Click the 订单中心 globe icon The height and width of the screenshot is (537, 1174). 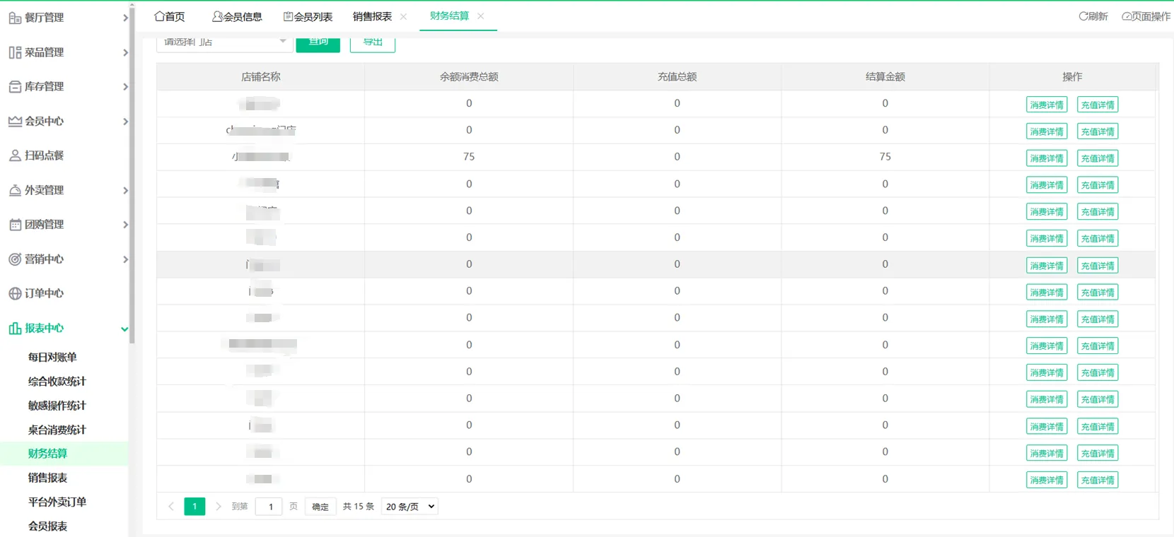pos(15,293)
